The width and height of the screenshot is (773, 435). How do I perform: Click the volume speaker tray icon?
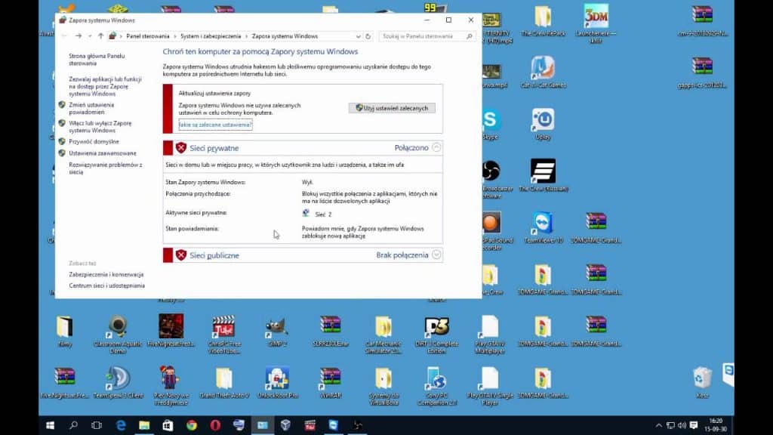tap(682, 426)
